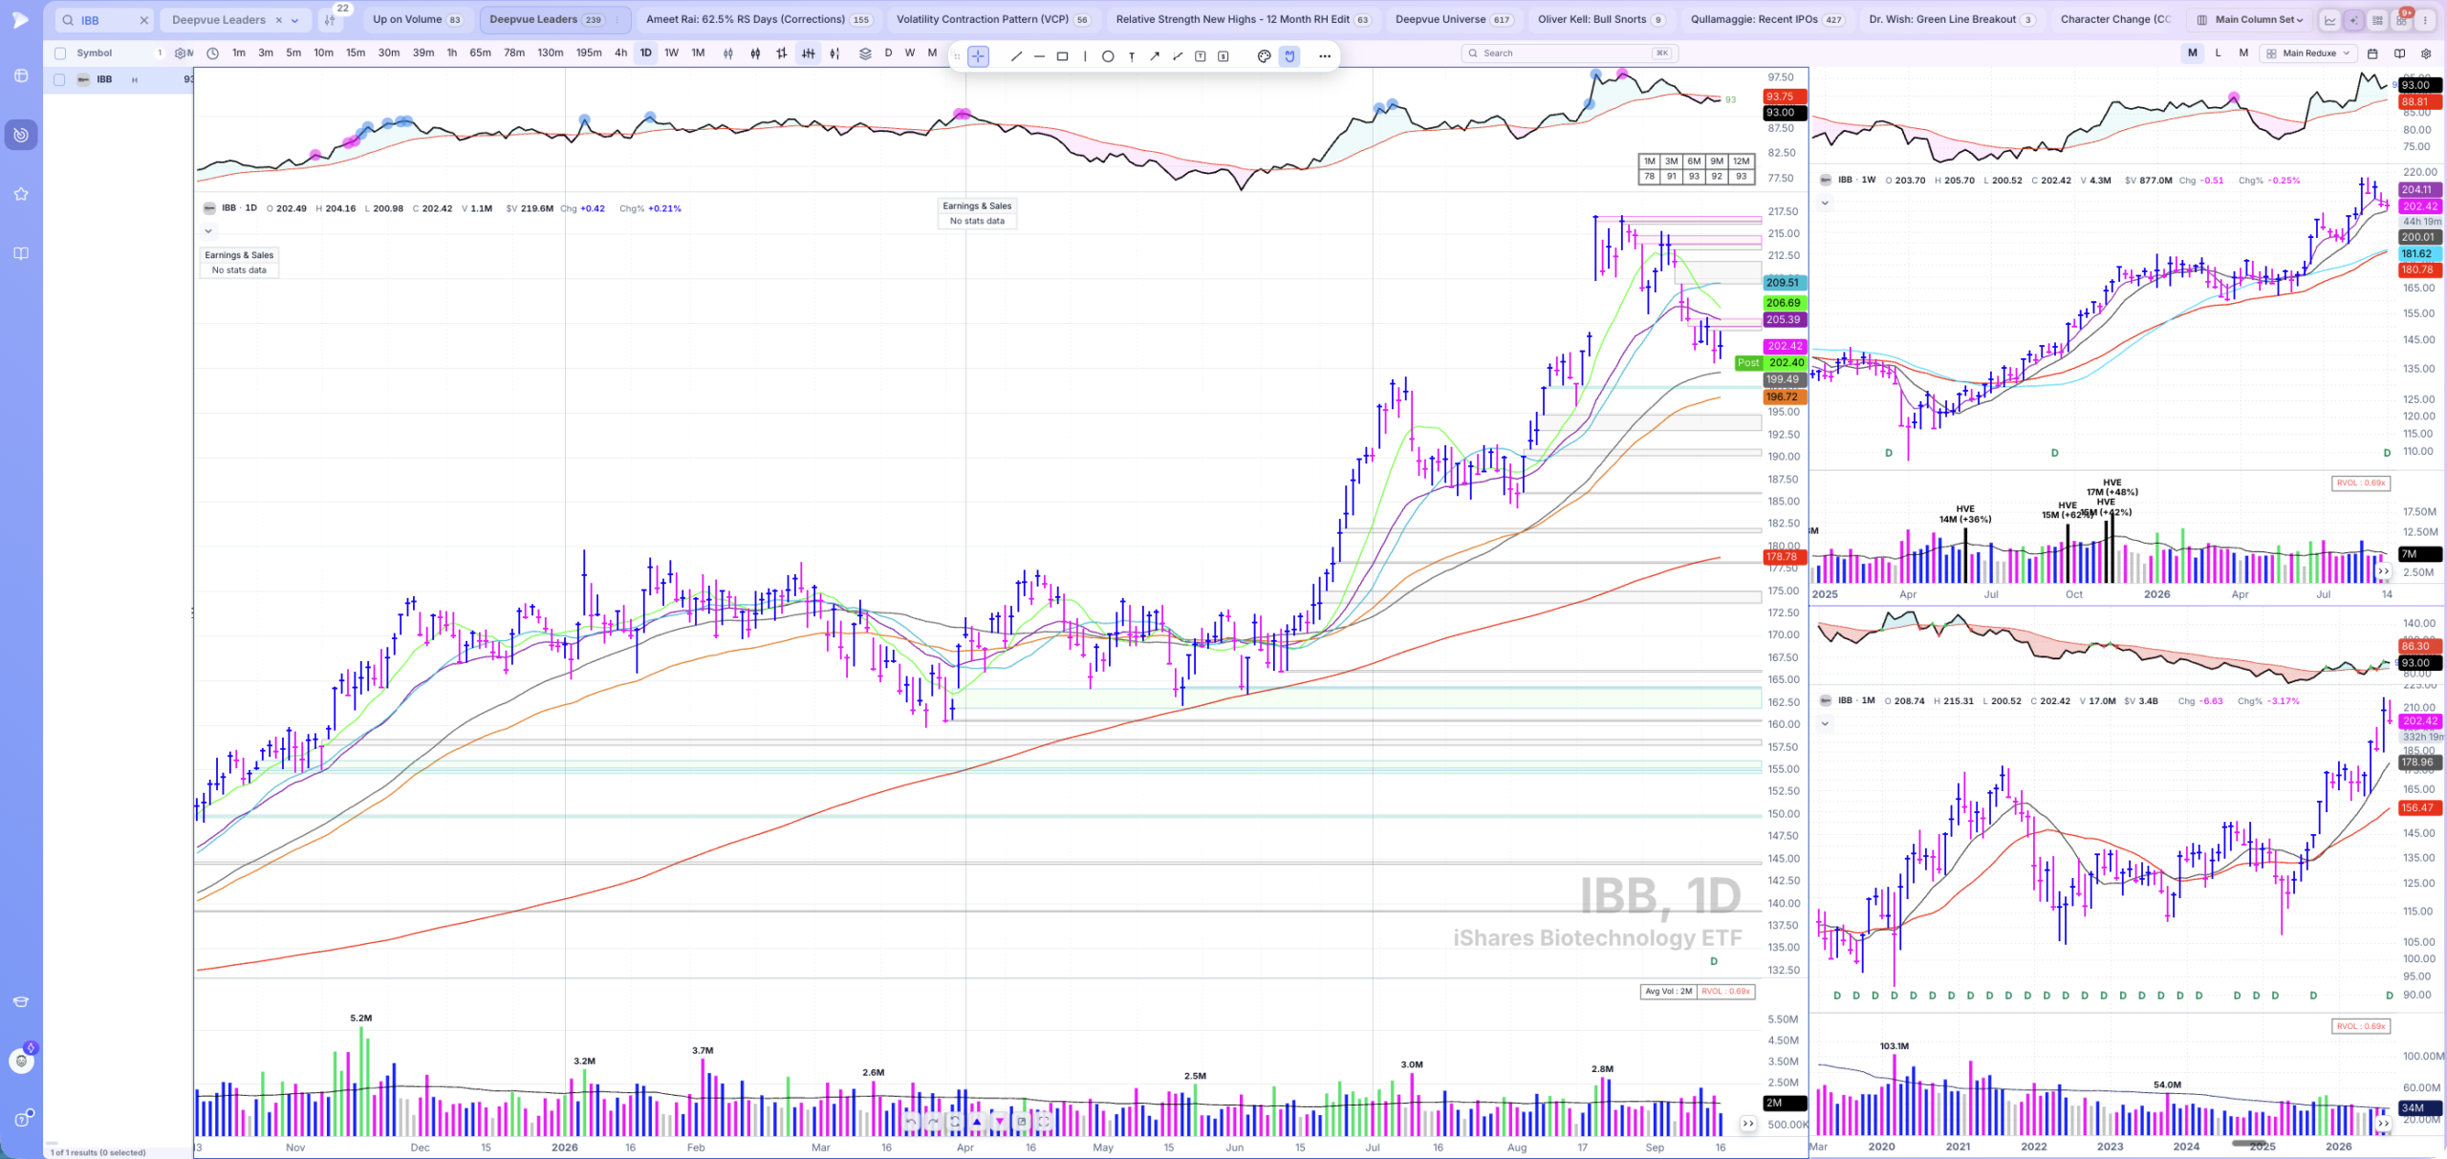Clear the IBB search box
Screen dimensions: 2447x1159
tap(143, 20)
